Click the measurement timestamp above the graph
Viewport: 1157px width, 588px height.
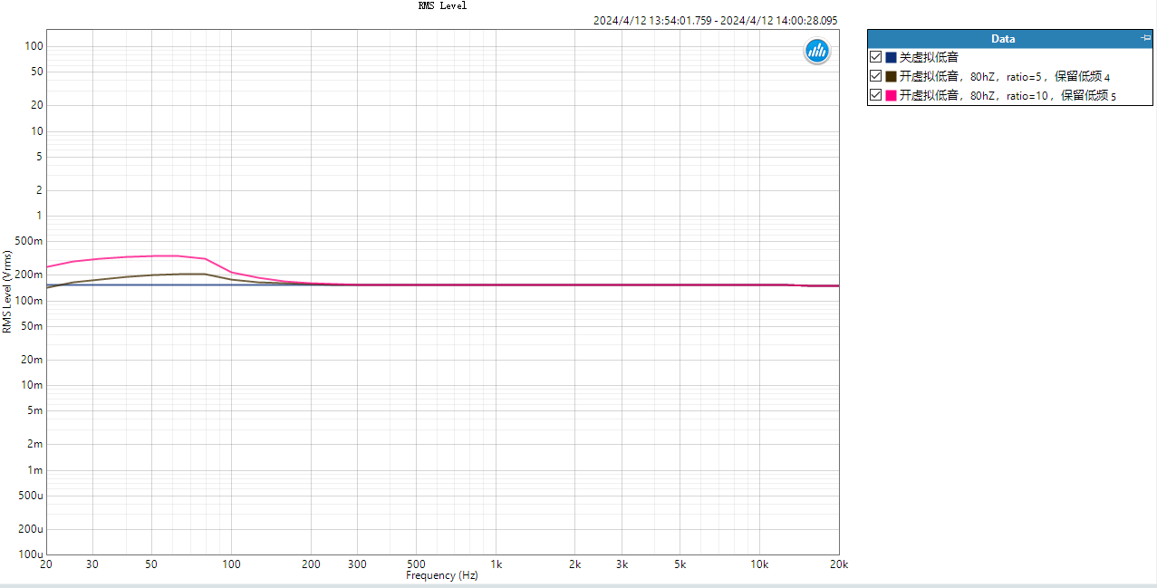pyautogui.click(x=716, y=20)
